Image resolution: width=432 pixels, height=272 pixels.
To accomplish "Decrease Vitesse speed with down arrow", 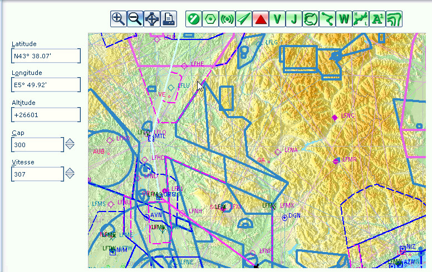I will click(x=70, y=177).
